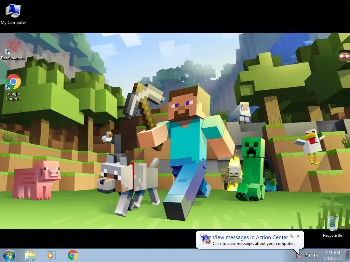
Task: Click the wrench options icon in balloon
Action: [292, 236]
